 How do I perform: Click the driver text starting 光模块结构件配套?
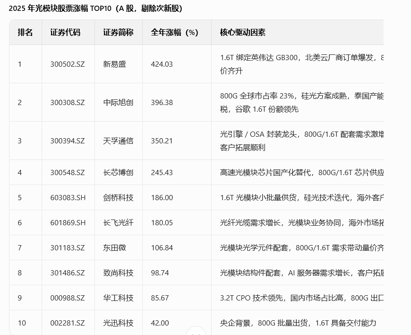302,273
